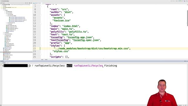Open styles.css in the project tree
Viewport: 188px width, 106px height.
pos(8,41)
